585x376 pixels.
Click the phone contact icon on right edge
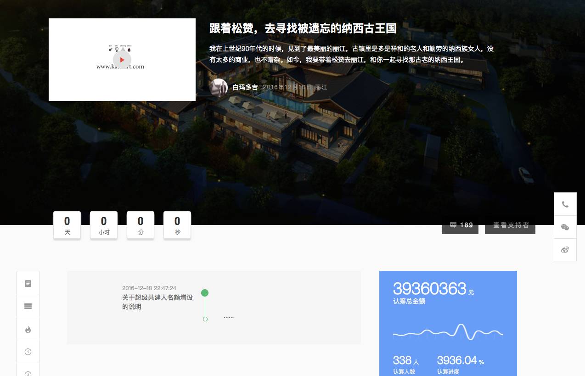point(565,204)
